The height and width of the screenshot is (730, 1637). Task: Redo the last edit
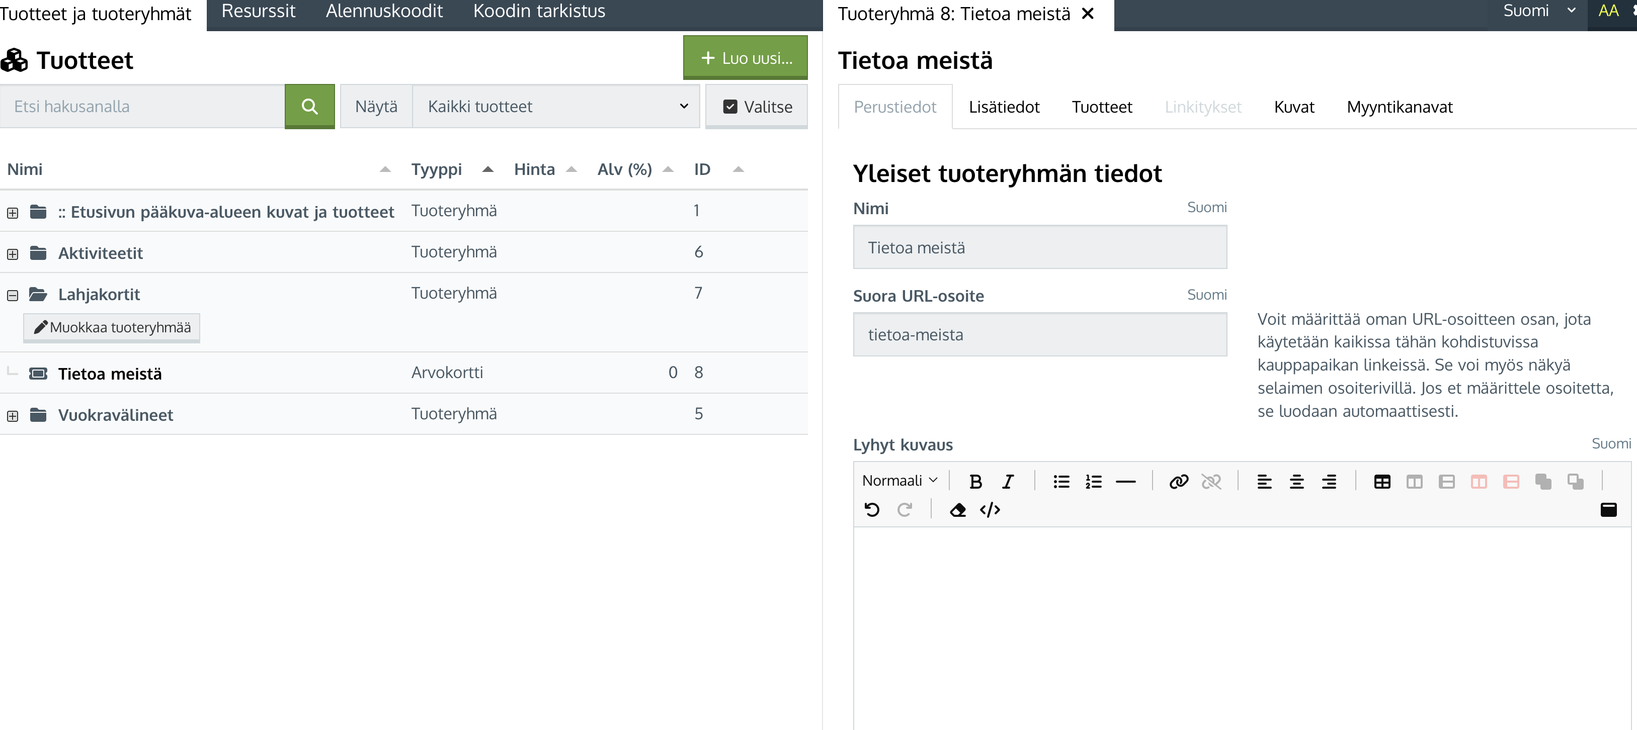[905, 509]
